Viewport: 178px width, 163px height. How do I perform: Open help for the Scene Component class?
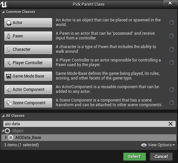(x=172, y=103)
